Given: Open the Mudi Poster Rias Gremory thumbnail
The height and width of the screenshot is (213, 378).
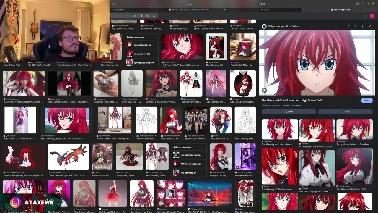Looking at the screenshot, I should pyautogui.click(x=216, y=47).
